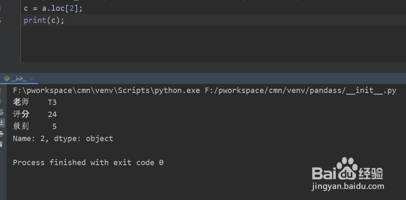Click the 'Process finished with exit code 0' text
This screenshot has height=200, width=406.
click(x=88, y=163)
